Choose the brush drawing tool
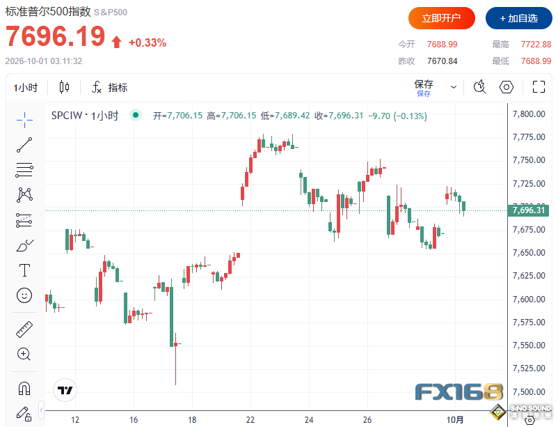Image resolution: width=558 pixels, height=427 pixels. coord(24,246)
